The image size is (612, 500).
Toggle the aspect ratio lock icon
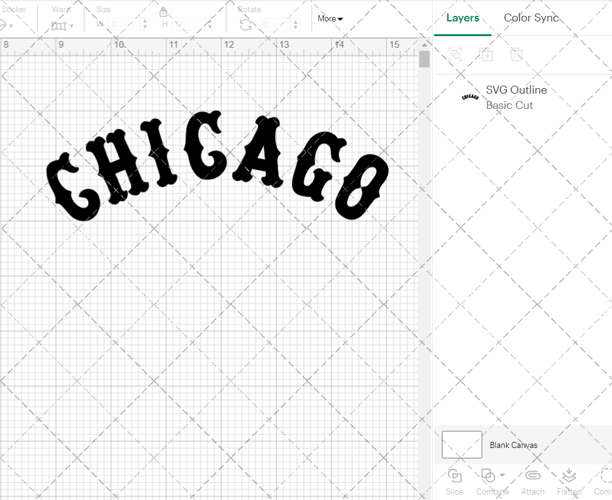click(x=163, y=12)
